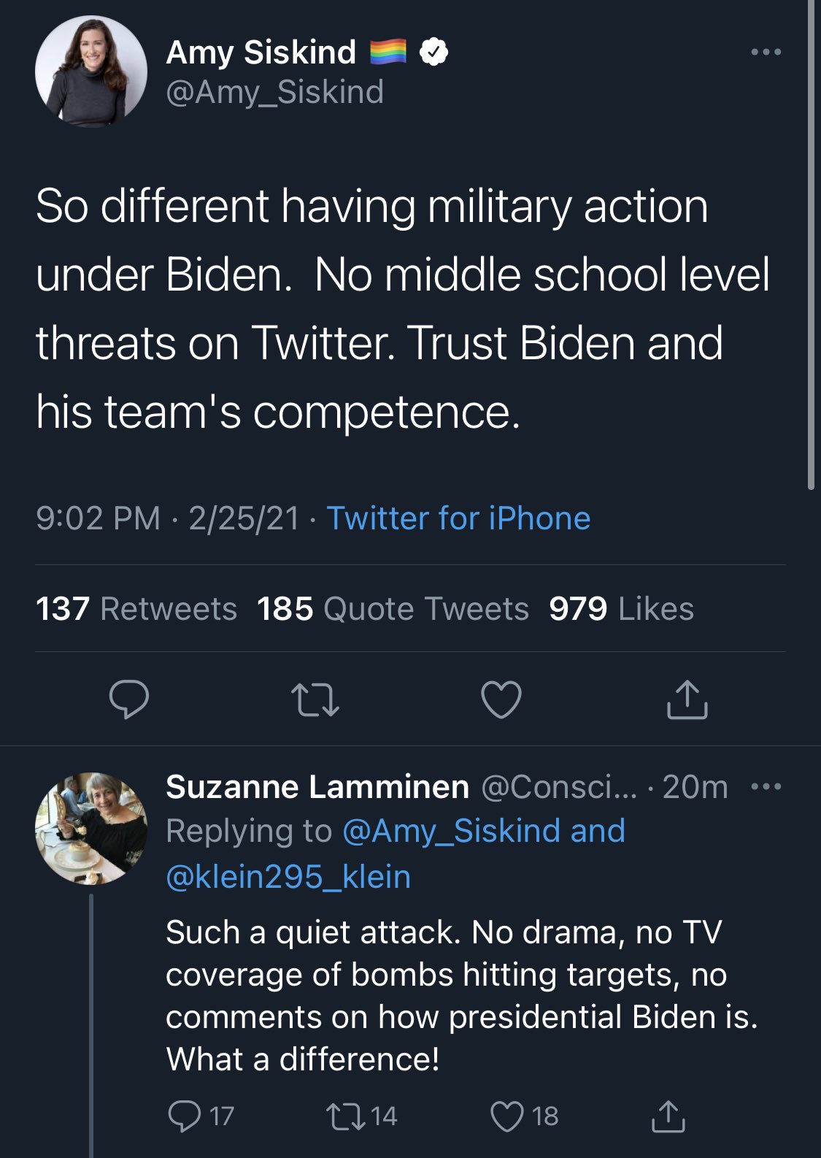Reply to Amy Siskind's main tweet
This screenshot has width=821, height=1158.
129,699
